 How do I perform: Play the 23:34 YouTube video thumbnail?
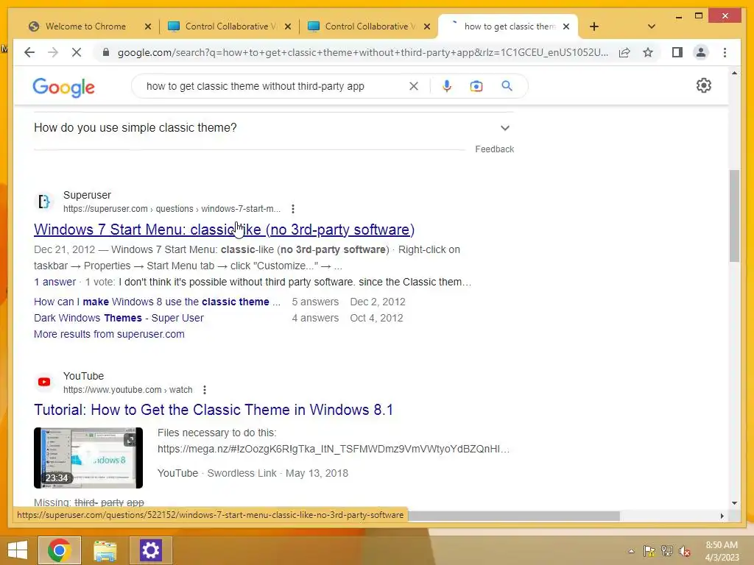[x=88, y=458]
